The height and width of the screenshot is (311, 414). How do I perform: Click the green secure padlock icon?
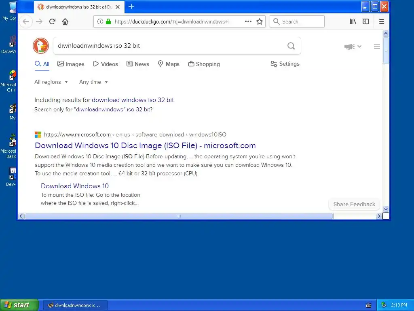point(108,21)
